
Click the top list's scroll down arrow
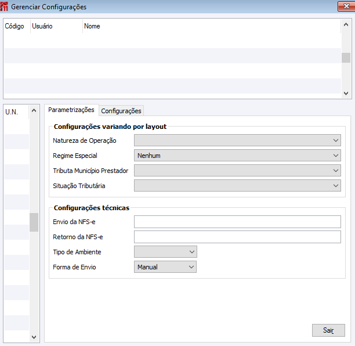346,93
